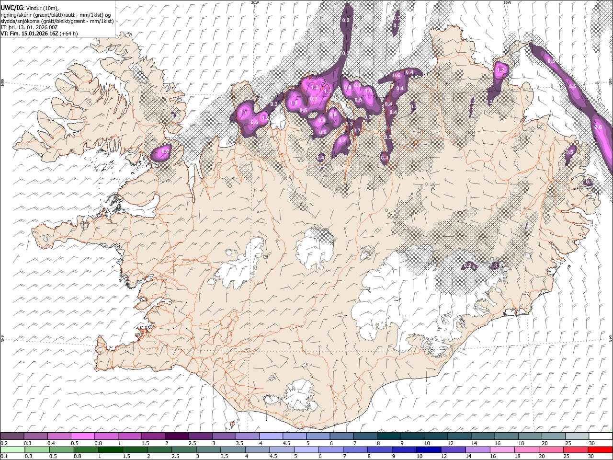Pick upper scale swatch starting at 0.2

pos(12,437)
